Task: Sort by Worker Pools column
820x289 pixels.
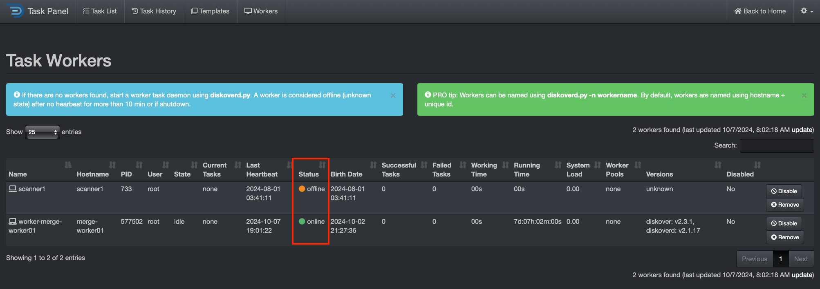Action: coord(623,170)
